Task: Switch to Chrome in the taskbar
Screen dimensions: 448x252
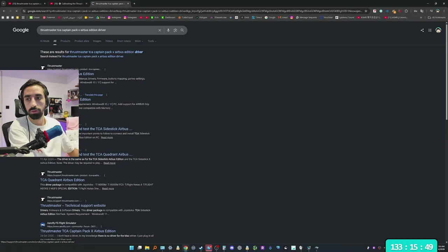Action: click(x=185, y=248)
